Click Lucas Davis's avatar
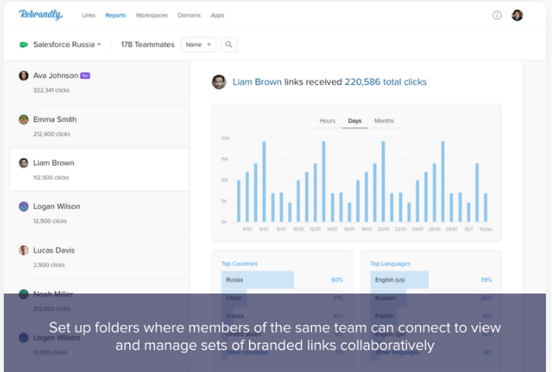Viewport: 552px width, 372px height. pyautogui.click(x=24, y=250)
